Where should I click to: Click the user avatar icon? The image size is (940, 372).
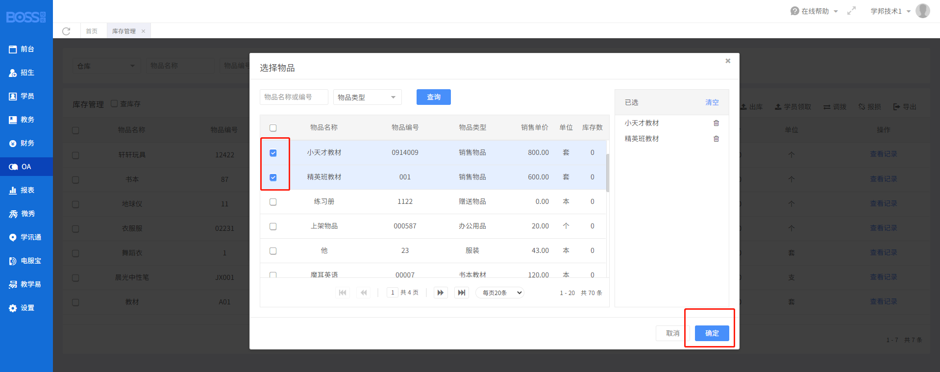pyautogui.click(x=923, y=11)
